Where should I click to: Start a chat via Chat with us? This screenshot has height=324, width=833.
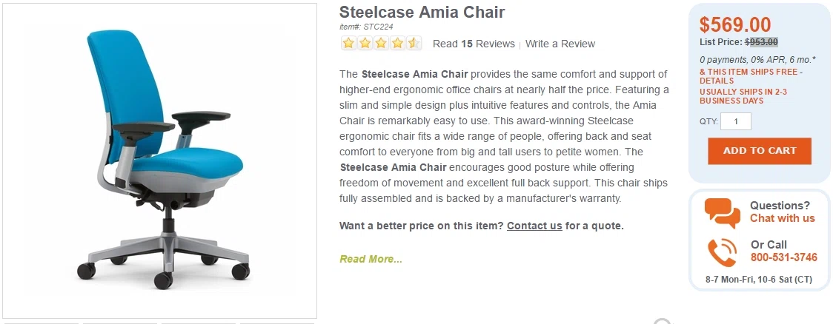click(782, 218)
